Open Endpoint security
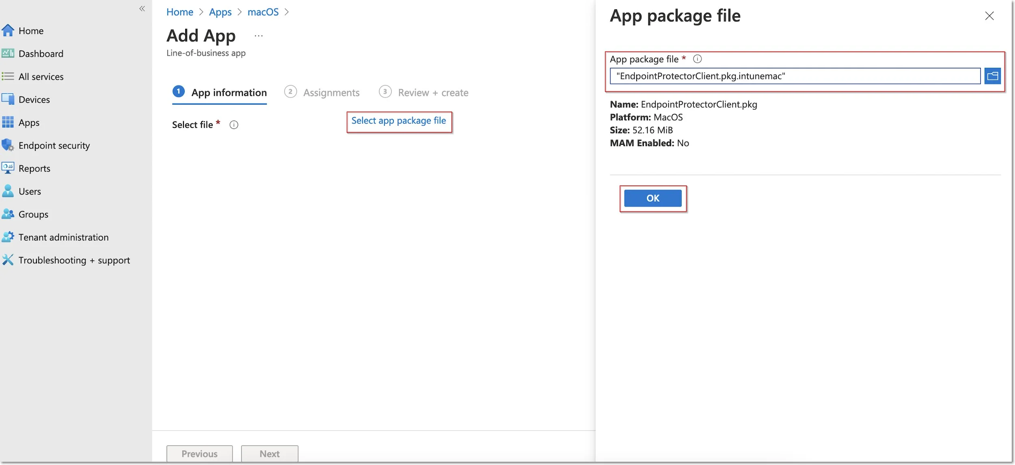 click(x=54, y=145)
